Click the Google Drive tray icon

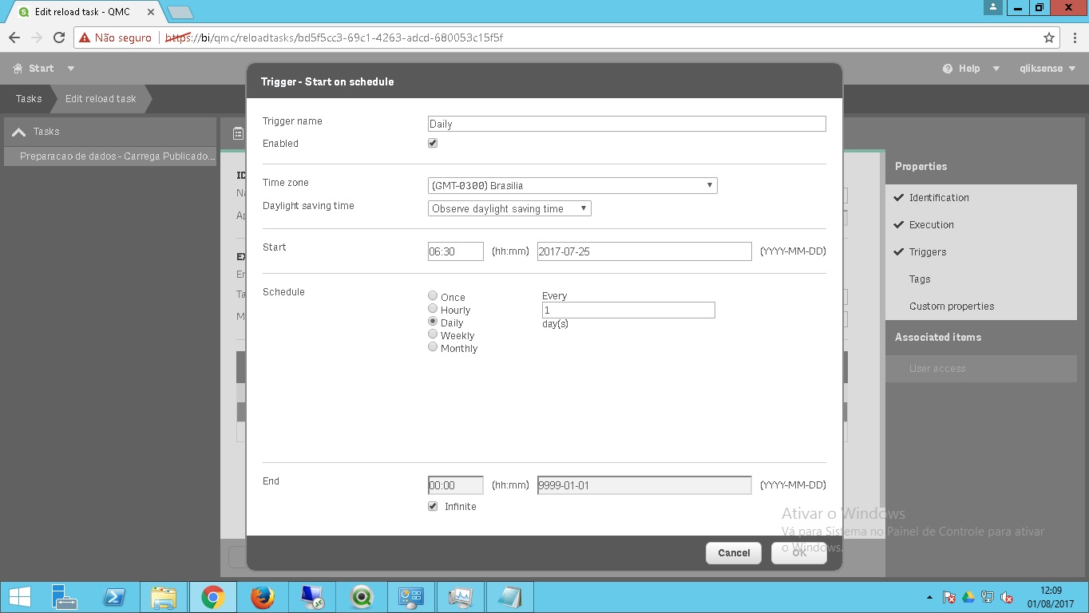point(968,597)
